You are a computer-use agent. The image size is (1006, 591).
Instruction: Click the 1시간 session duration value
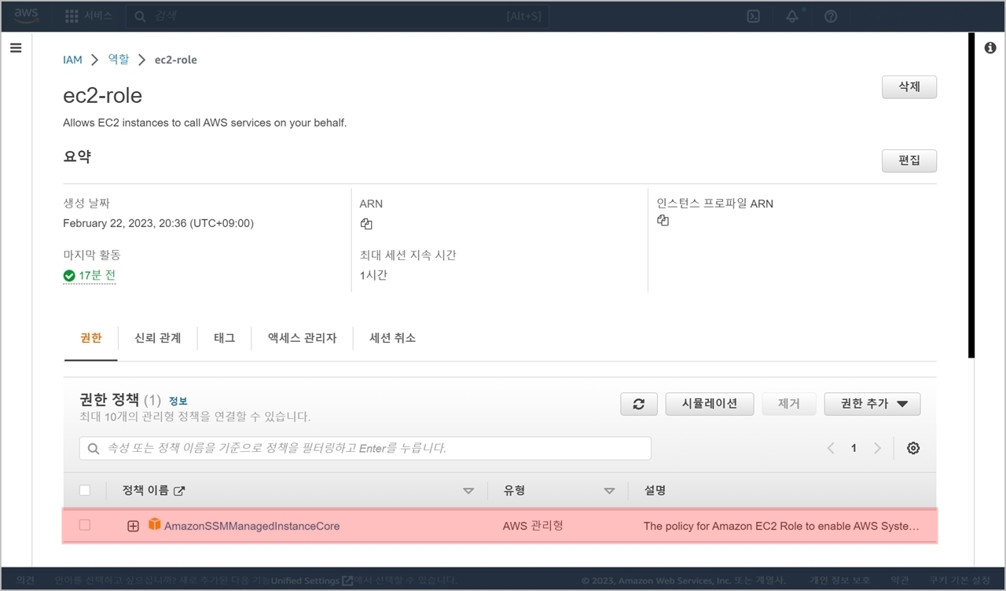point(373,276)
